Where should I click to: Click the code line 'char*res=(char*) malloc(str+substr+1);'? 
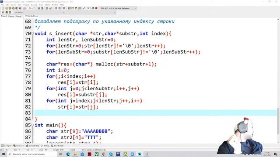101,64
